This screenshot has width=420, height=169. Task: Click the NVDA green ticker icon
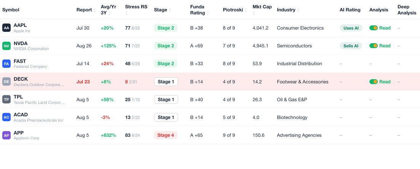click(x=6, y=45)
